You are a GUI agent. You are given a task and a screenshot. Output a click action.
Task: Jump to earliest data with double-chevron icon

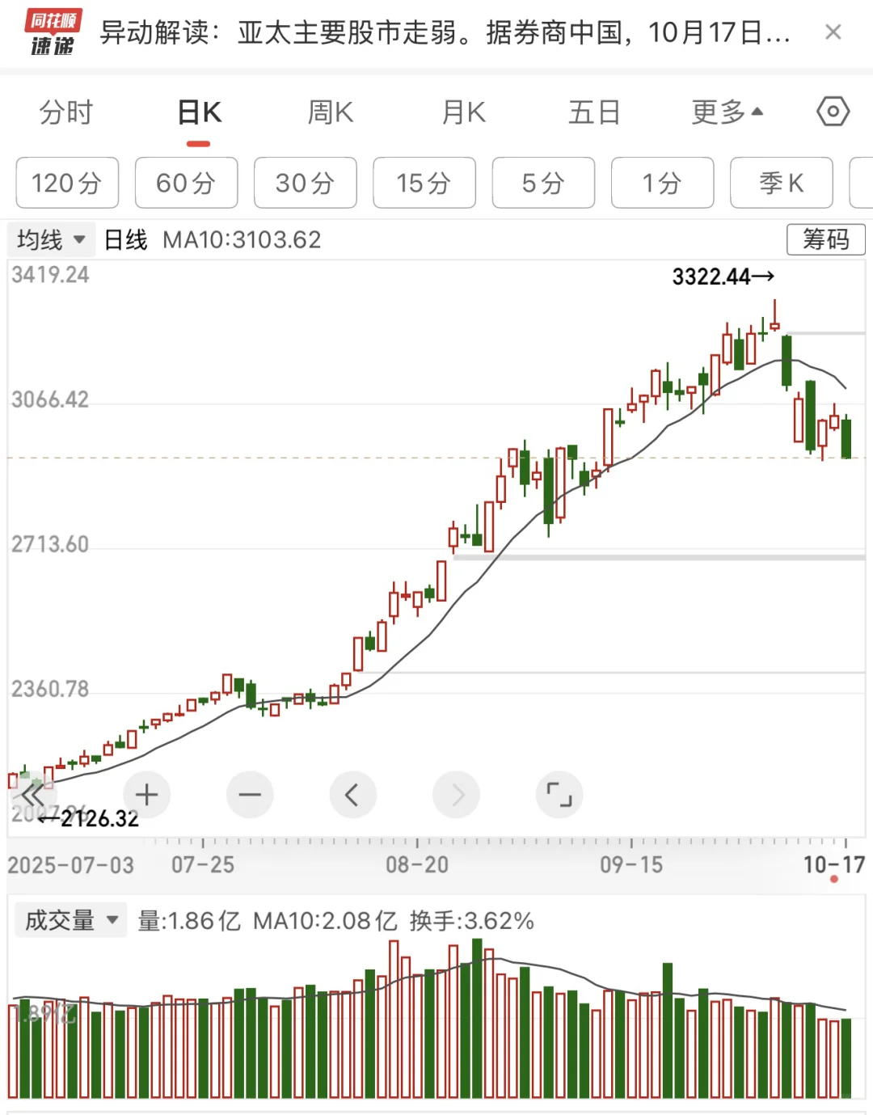coord(34,795)
